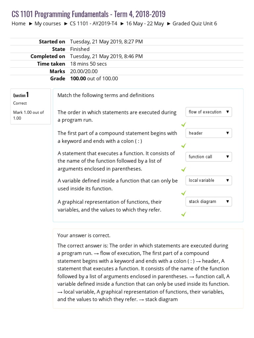Click the arrow before My courses
This screenshot has width=254, height=338.
[31, 23]
